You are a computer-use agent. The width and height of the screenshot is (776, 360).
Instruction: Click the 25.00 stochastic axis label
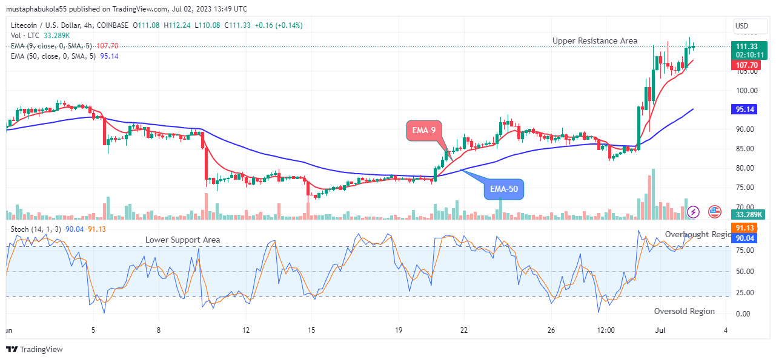744,293
